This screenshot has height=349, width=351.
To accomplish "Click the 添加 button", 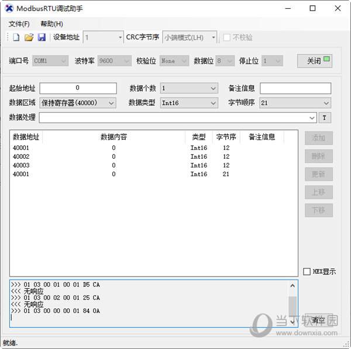I will [319, 138].
